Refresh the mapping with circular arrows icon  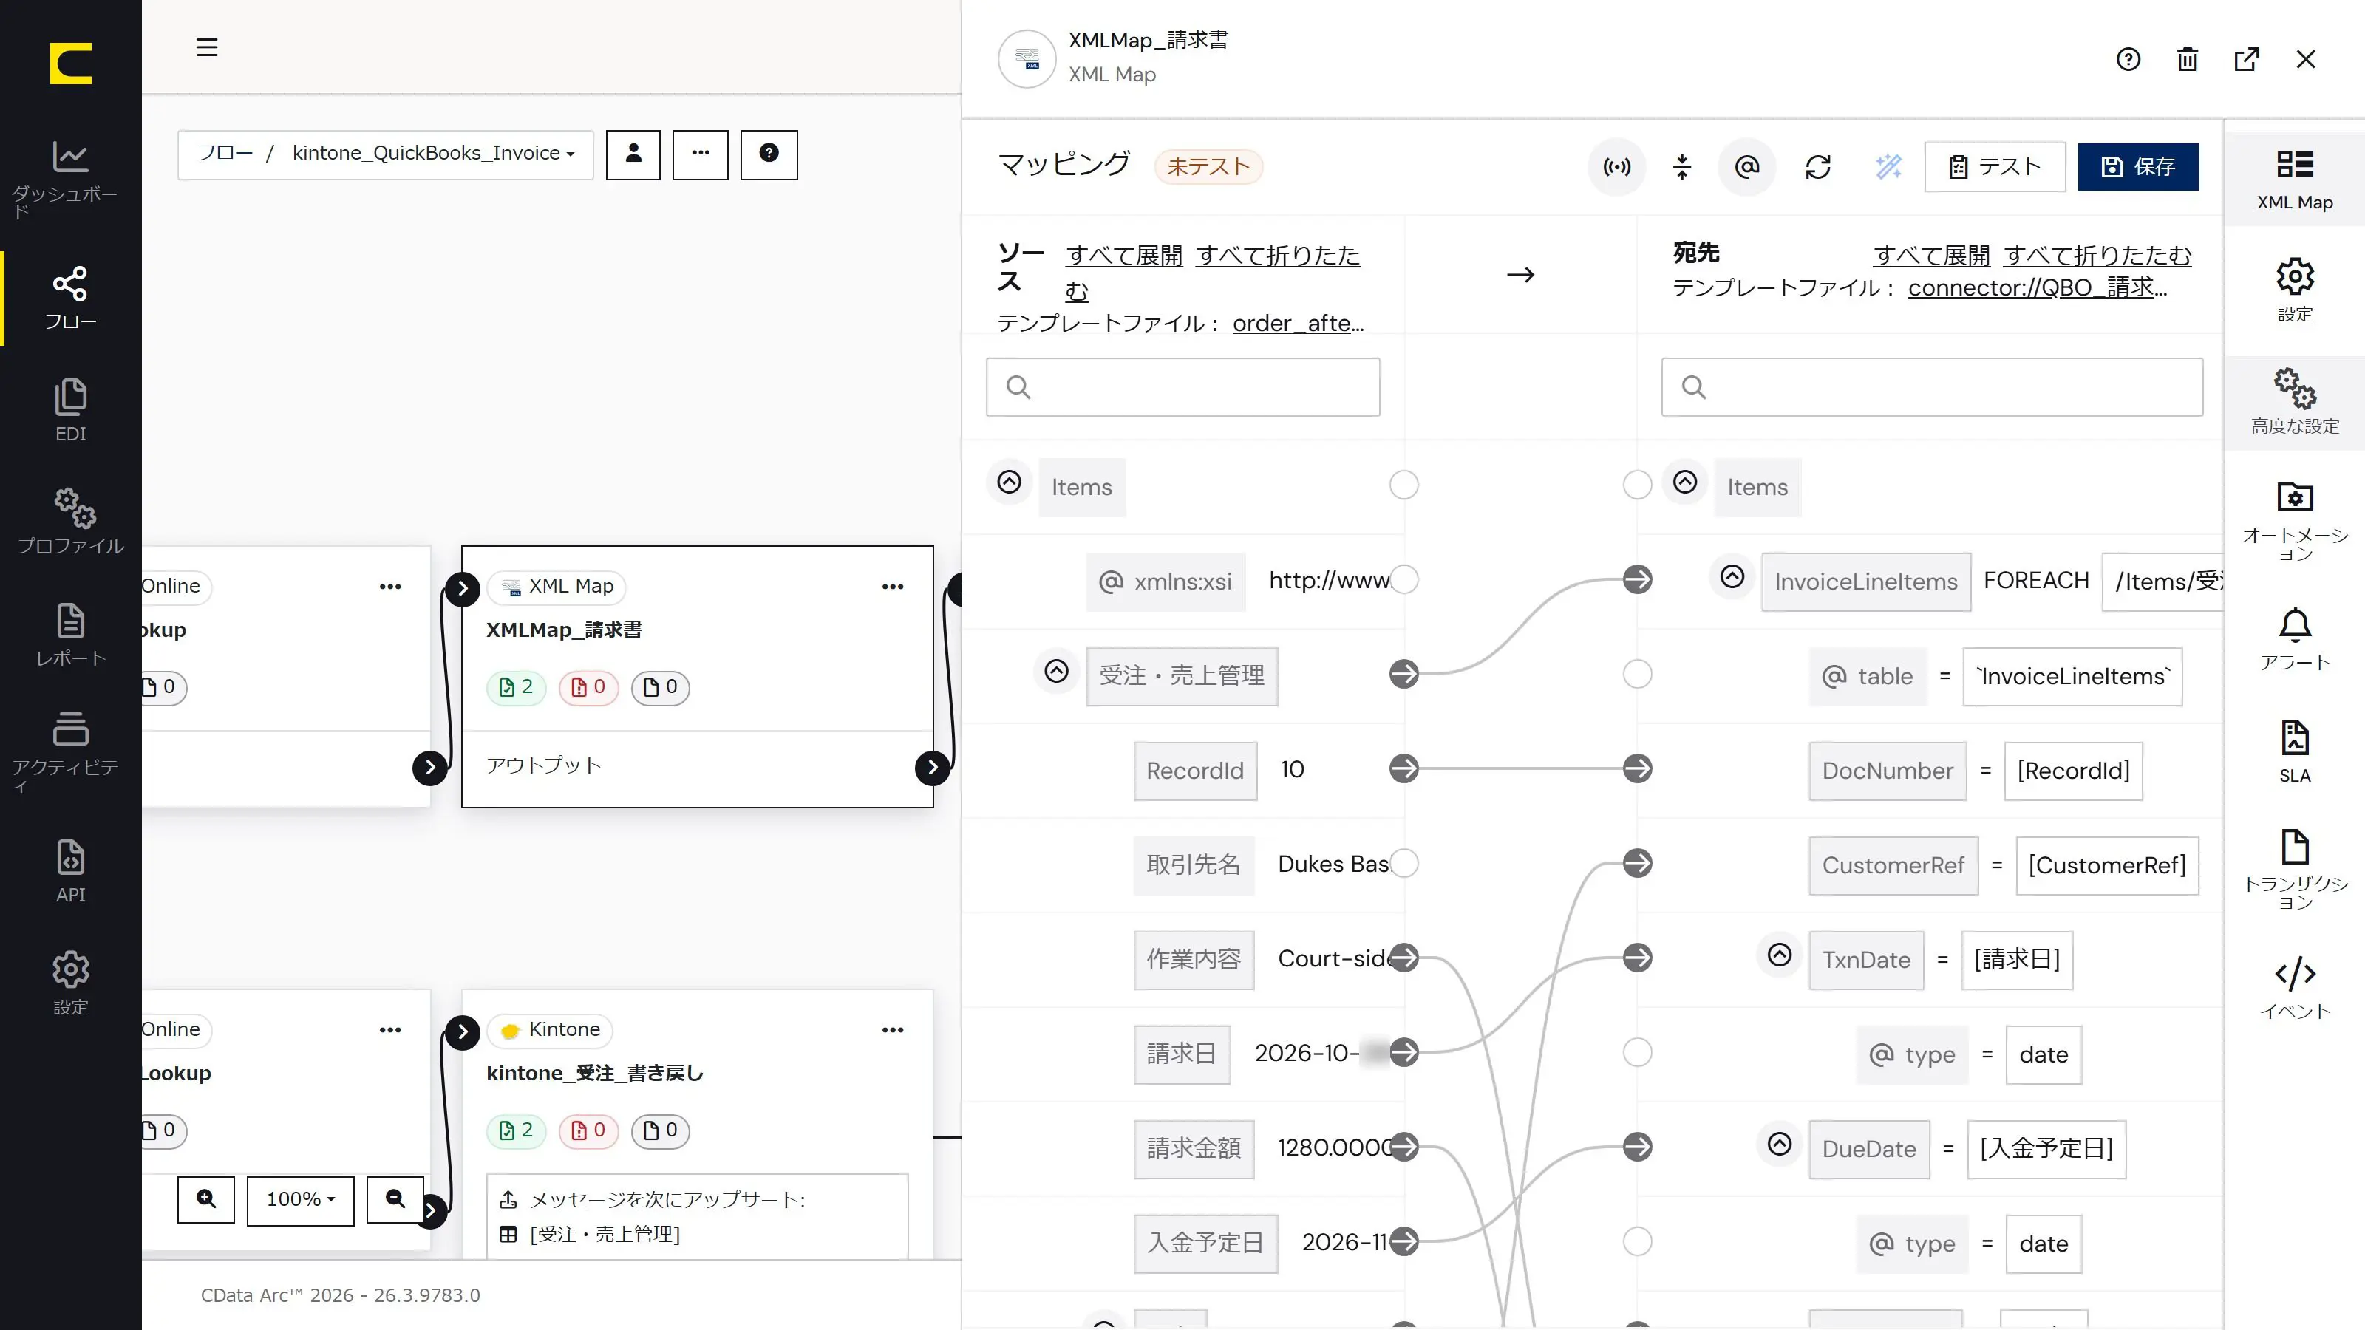tap(1818, 166)
